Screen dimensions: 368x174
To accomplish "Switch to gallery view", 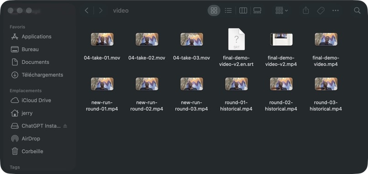I will pos(257,10).
